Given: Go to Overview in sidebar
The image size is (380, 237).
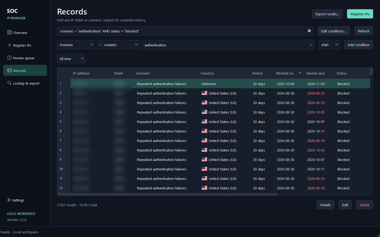Looking at the screenshot, I should (25, 33).
